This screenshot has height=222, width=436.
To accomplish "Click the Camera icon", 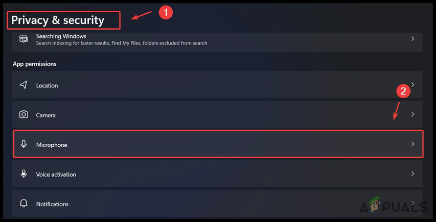I will point(24,115).
